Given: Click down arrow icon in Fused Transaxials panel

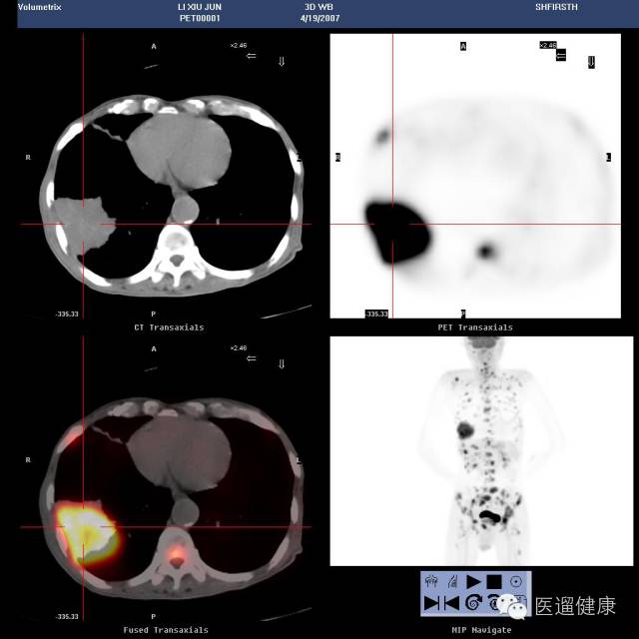Looking at the screenshot, I should pos(282,364).
